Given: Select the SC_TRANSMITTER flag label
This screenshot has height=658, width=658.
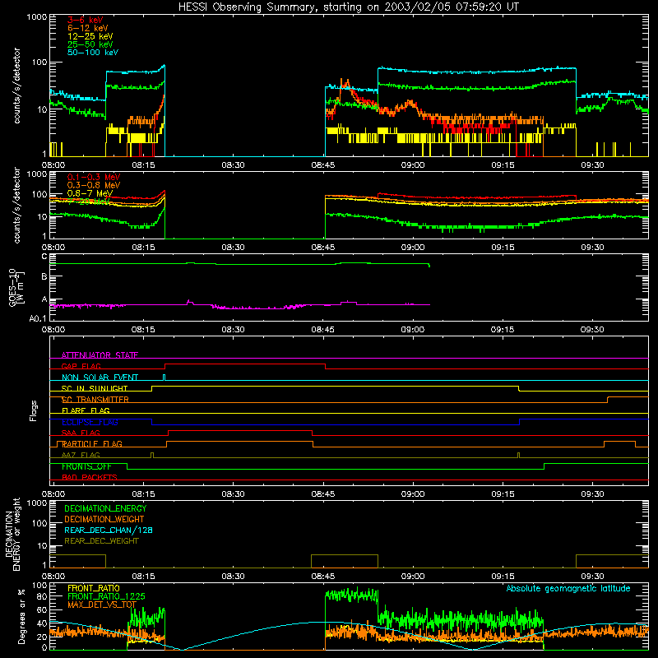Looking at the screenshot, I should [x=95, y=399].
